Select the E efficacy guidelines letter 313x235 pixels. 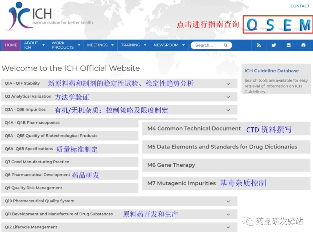(x=287, y=25)
